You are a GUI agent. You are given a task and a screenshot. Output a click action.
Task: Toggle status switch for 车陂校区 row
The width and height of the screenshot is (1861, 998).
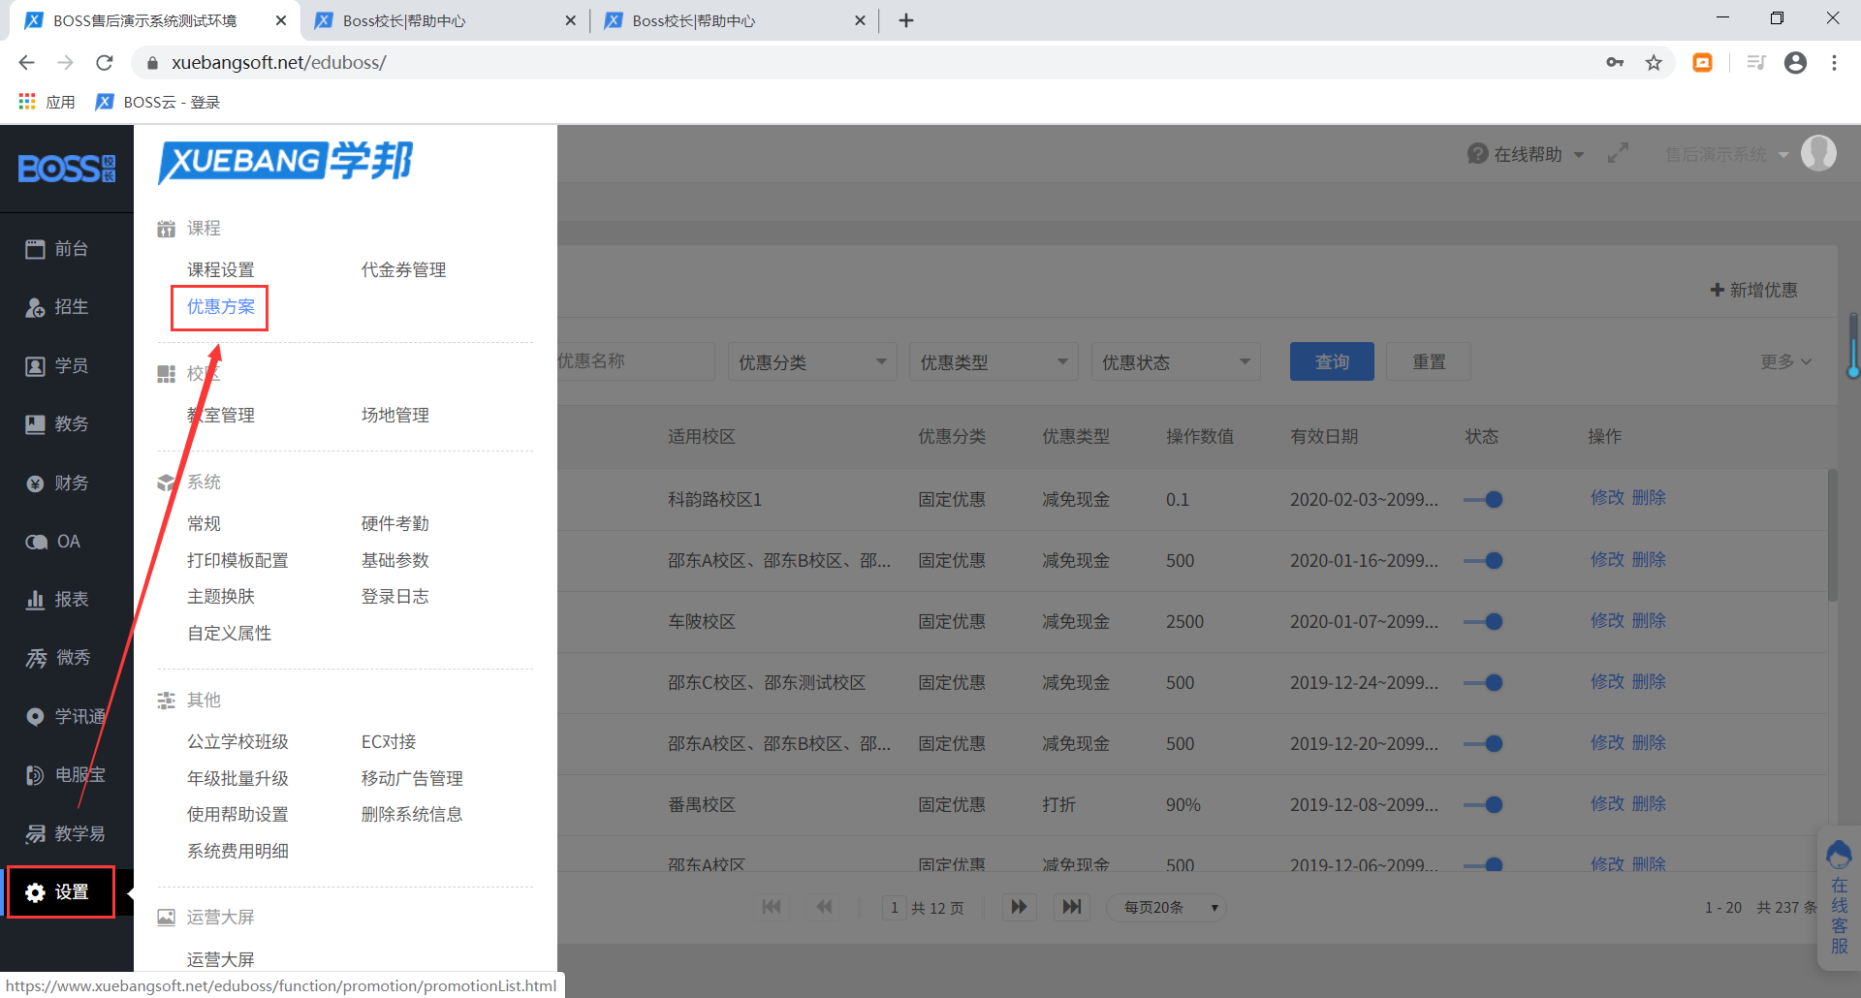click(x=1484, y=622)
